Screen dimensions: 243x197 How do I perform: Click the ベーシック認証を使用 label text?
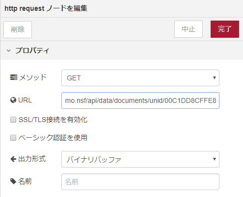point(53,138)
